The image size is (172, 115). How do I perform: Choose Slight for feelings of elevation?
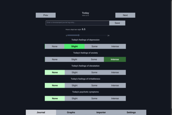(x=75, y=72)
